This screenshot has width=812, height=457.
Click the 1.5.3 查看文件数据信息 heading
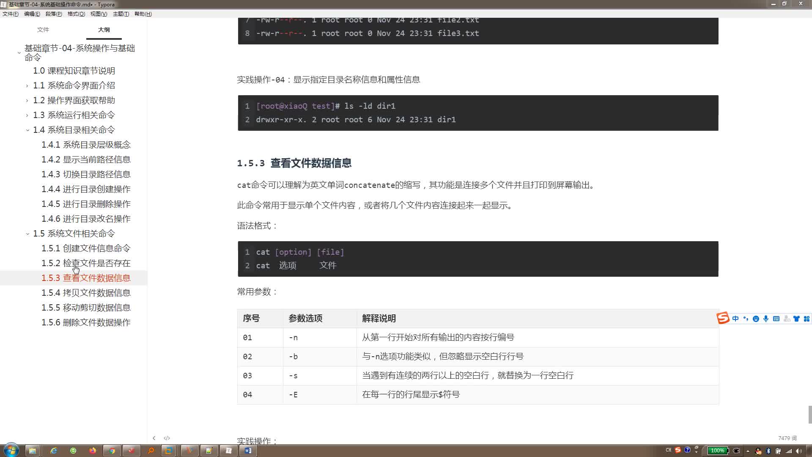[x=294, y=163]
